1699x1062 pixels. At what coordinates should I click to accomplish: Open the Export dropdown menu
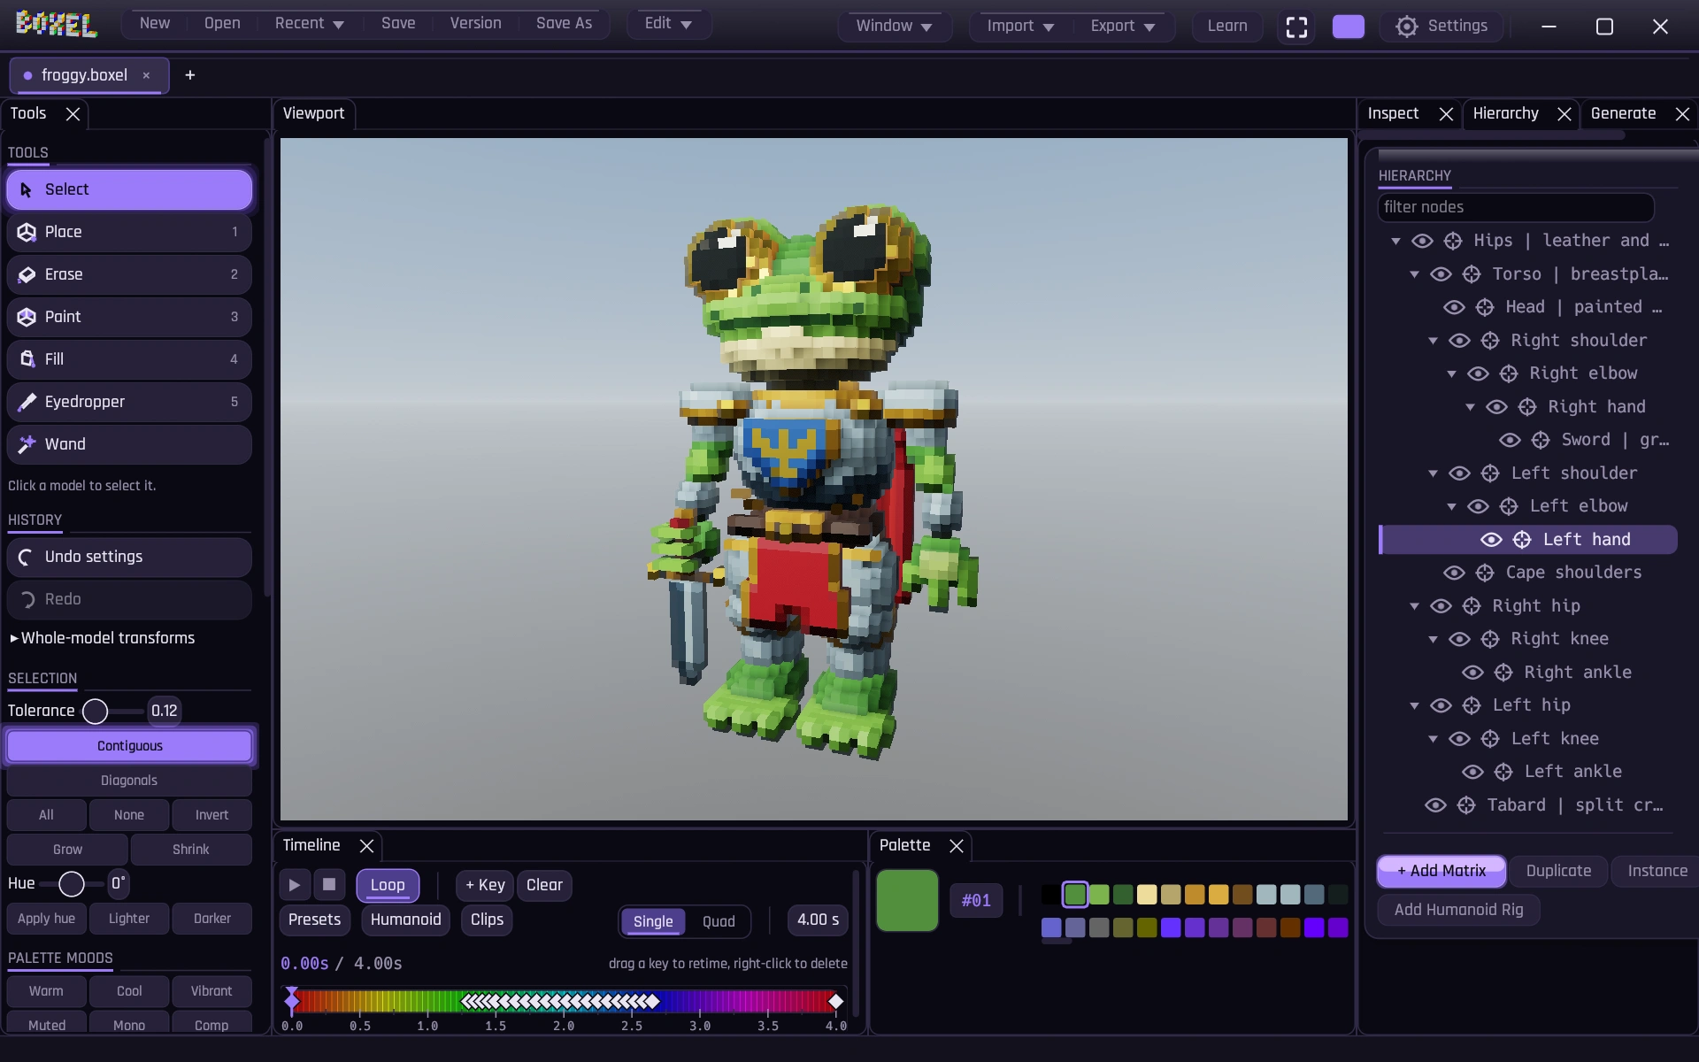[x=1122, y=27]
